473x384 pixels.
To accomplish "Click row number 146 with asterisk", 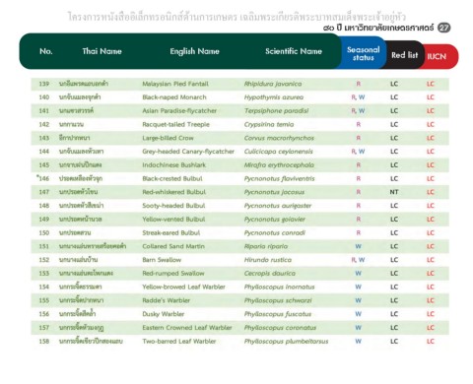I will click(x=43, y=178).
